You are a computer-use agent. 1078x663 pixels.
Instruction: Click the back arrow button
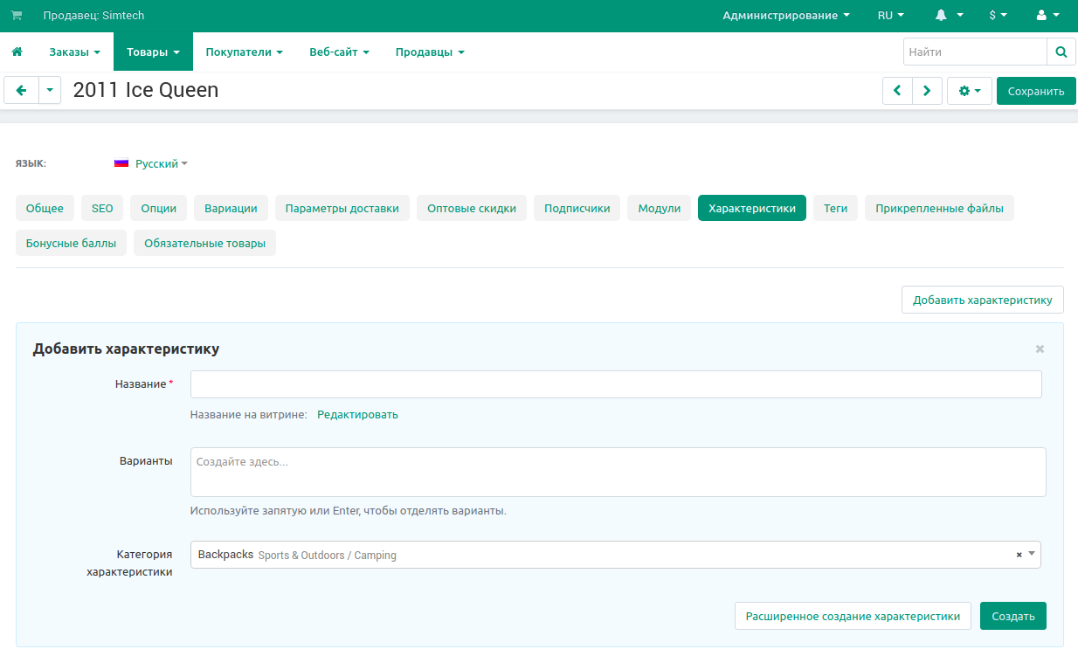tap(22, 91)
